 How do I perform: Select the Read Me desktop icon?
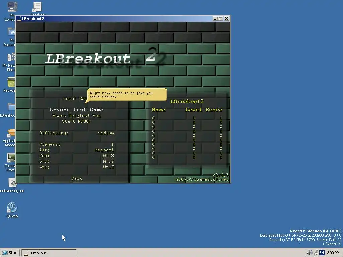tap(37, 9)
